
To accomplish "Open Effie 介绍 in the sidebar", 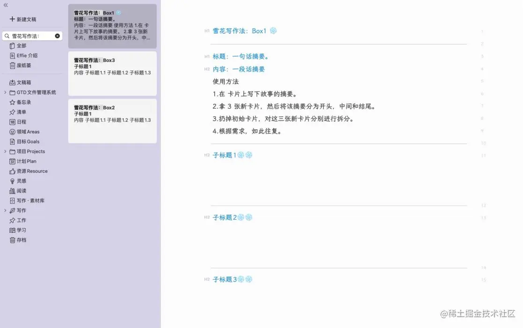I will [27, 56].
